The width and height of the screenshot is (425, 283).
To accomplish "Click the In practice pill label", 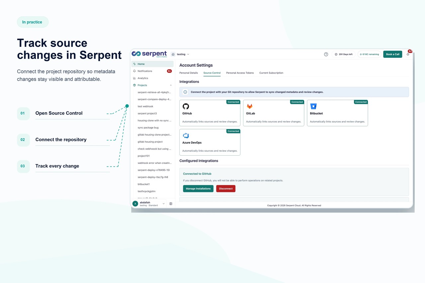I will pyautogui.click(x=32, y=22).
